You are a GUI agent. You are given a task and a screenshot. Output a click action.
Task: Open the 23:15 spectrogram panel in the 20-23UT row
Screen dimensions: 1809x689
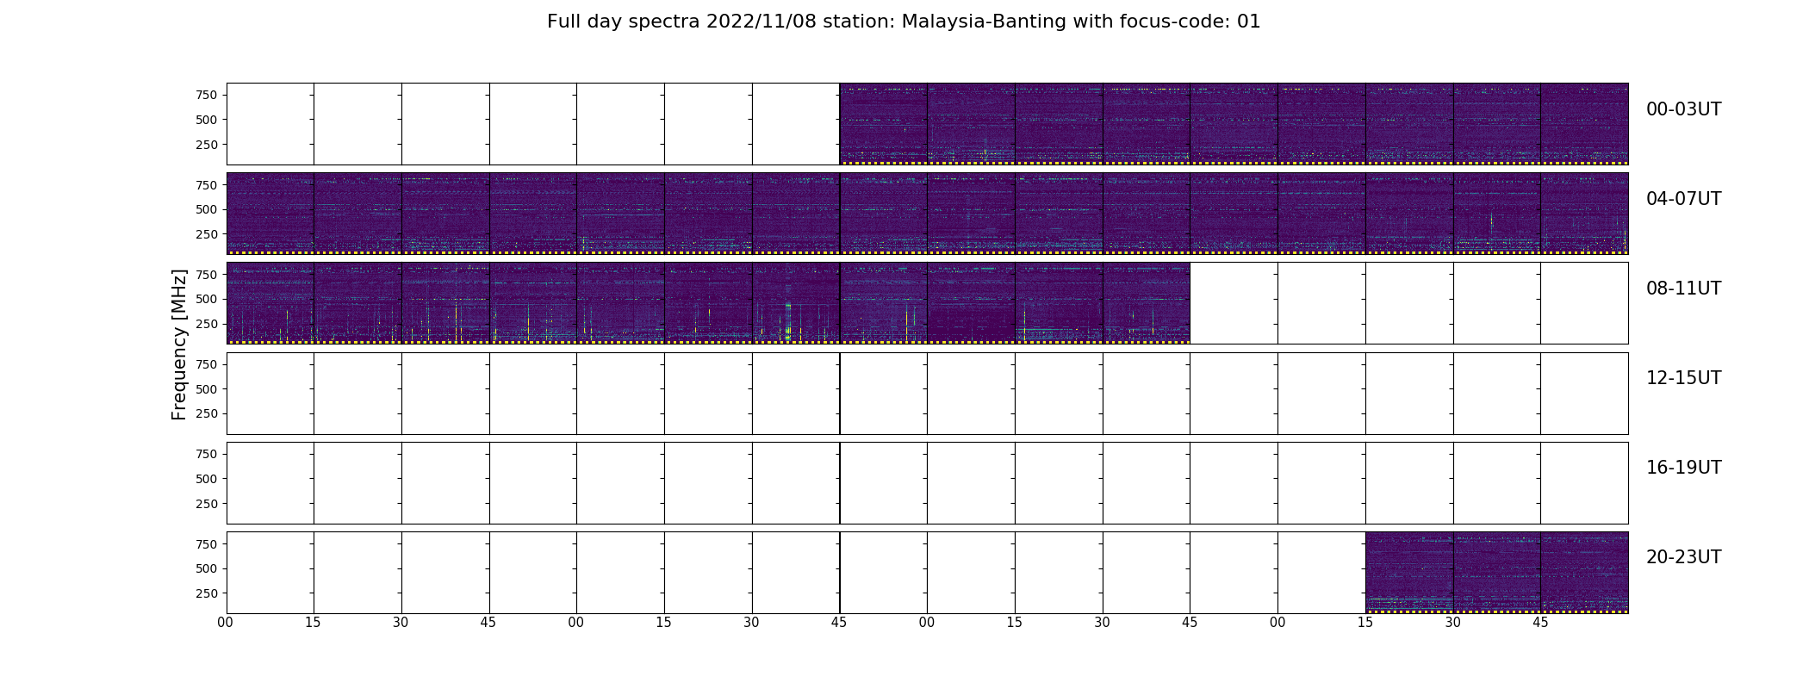coord(1409,573)
